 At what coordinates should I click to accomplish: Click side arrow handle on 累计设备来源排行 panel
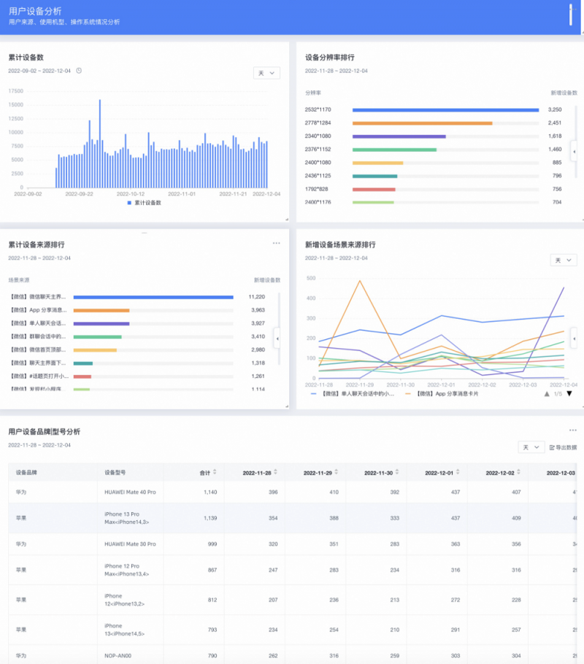point(277,338)
